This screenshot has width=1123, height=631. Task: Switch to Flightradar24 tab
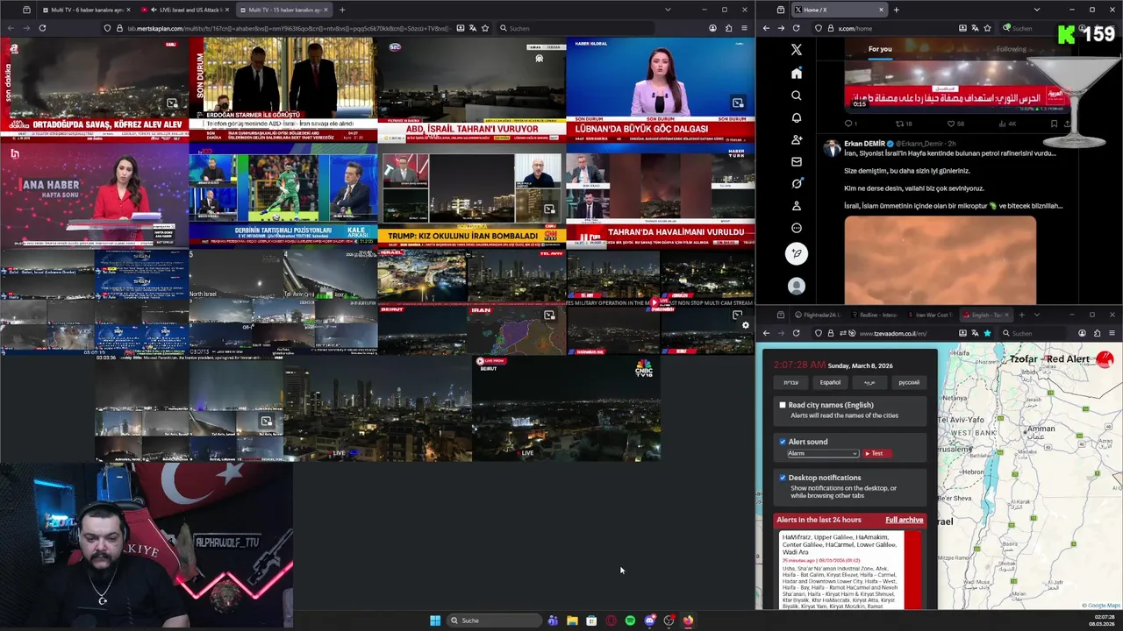coord(817,315)
